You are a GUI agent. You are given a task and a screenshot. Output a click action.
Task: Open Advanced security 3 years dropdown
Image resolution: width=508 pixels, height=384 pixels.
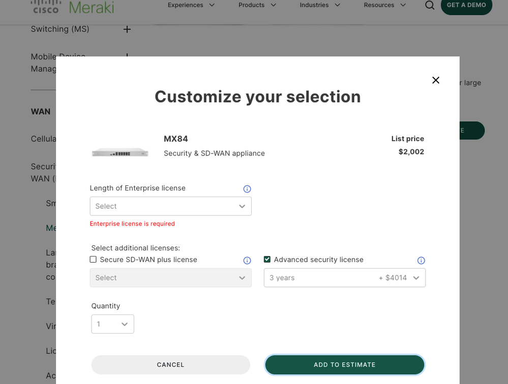(x=344, y=277)
